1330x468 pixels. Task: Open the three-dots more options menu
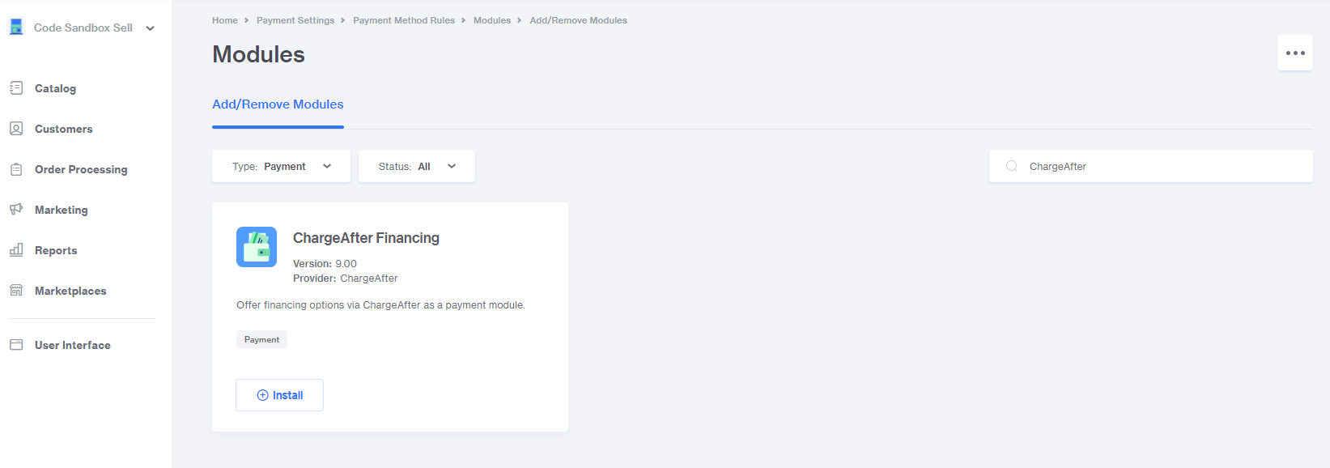pos(1295,53)
